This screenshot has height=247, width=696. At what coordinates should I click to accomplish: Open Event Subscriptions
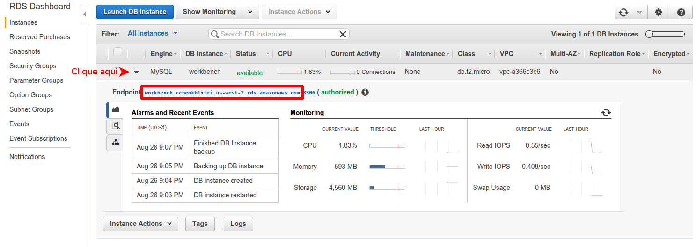tap(38, 138)
